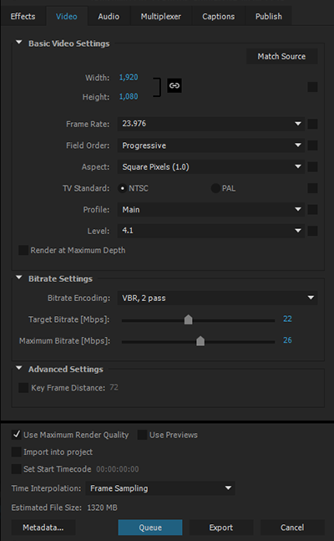Open the Metadata dialog
This screenshot has height=541, width=334.
43,528
